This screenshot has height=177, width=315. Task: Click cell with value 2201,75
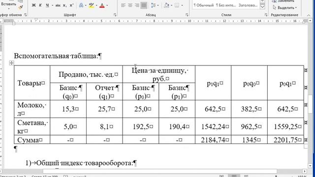(285, 140)
